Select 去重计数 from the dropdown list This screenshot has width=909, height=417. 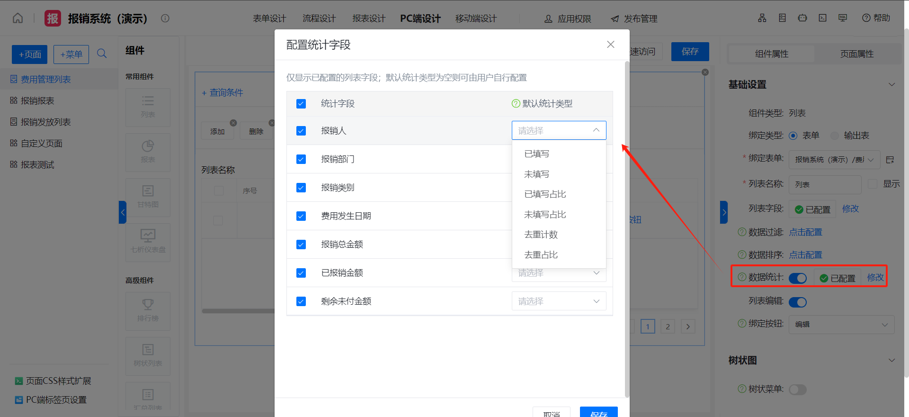(541, 235)
